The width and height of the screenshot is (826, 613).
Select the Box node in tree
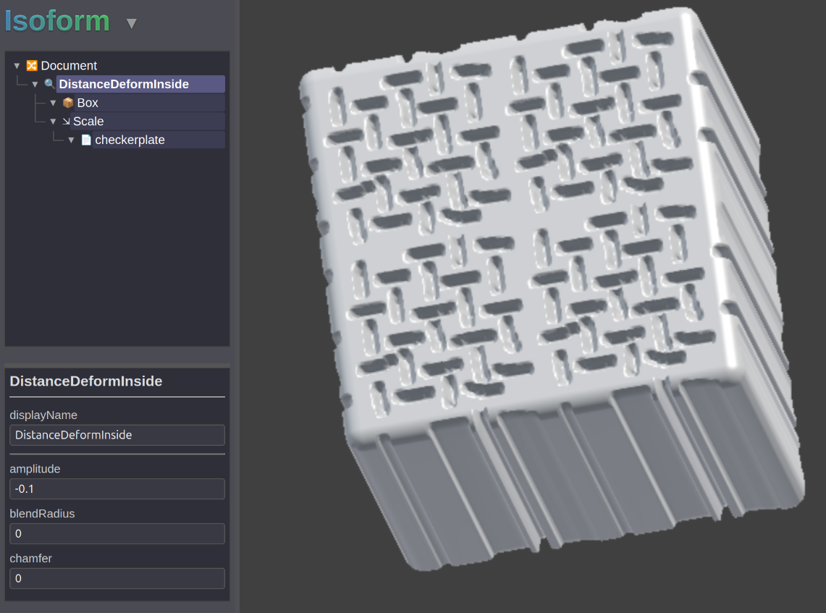[x=88, y=103]
